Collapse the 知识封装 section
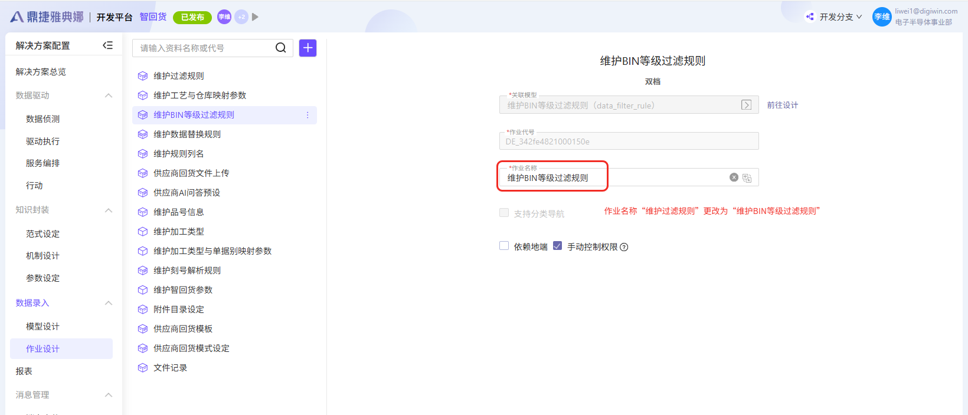 (108, 210)
